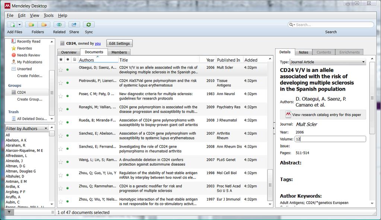Toggle favorite star for Rueda paper

coord(61,122)
